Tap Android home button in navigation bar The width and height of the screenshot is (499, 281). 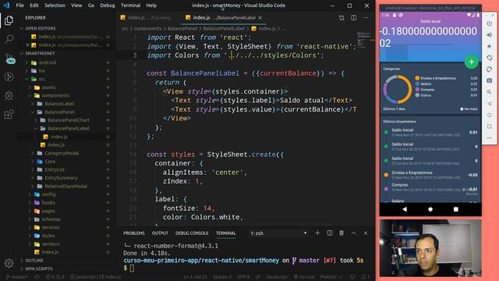coord(430,209)
